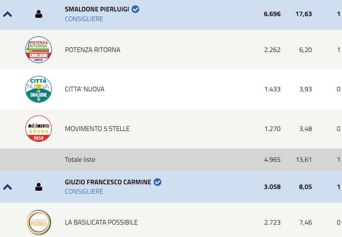
Task: Click the La Basilicata Possibile logo
Action: [39, 222]
